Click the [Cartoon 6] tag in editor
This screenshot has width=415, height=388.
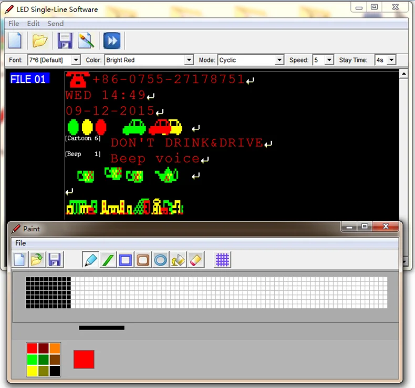pos(83,138)
